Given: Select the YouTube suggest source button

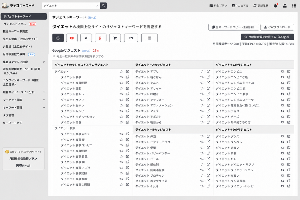Looking at the screenshot, I should pos(72,38).
